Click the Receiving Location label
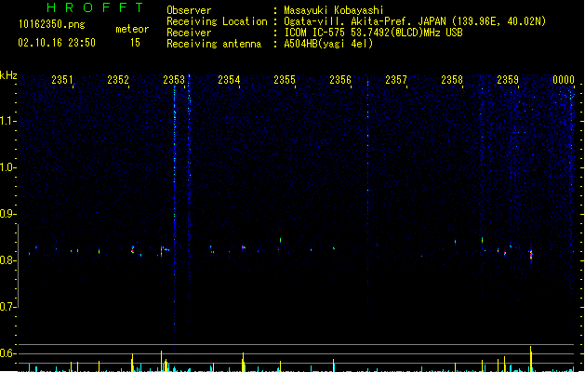 217,21
